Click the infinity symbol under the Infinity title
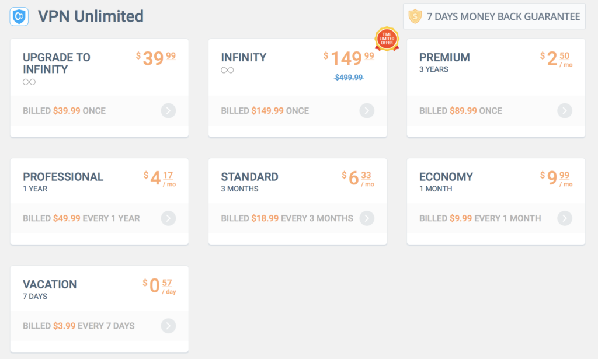598x359 pixels. pyautogui.click(x=227, y=70)
